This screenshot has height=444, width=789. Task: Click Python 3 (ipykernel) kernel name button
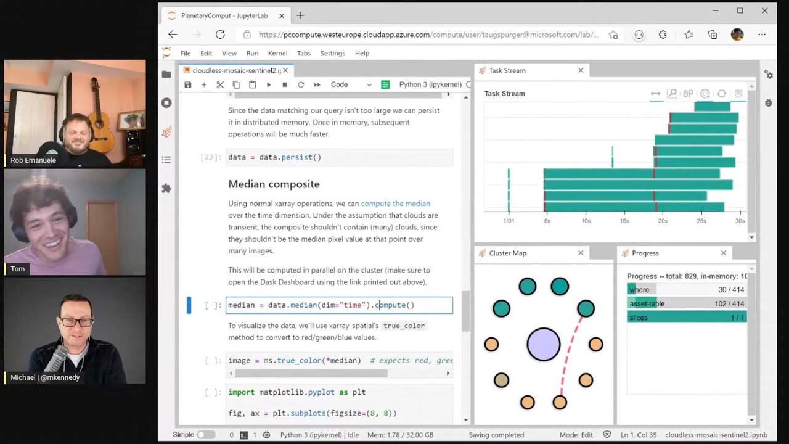(x=430, y=85)
